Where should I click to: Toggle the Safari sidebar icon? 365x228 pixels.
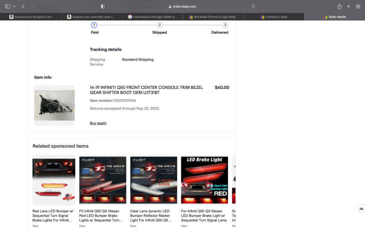point(7,6)
